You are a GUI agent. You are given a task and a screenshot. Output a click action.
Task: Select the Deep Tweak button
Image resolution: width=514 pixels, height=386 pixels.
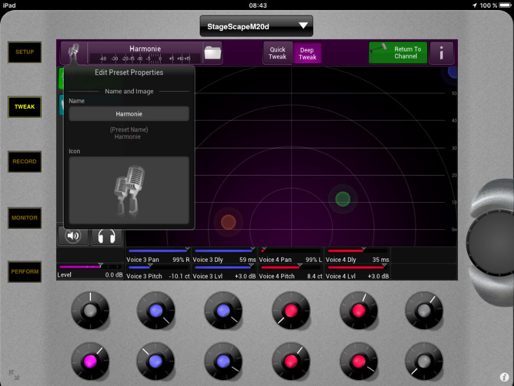click(307, 54)
